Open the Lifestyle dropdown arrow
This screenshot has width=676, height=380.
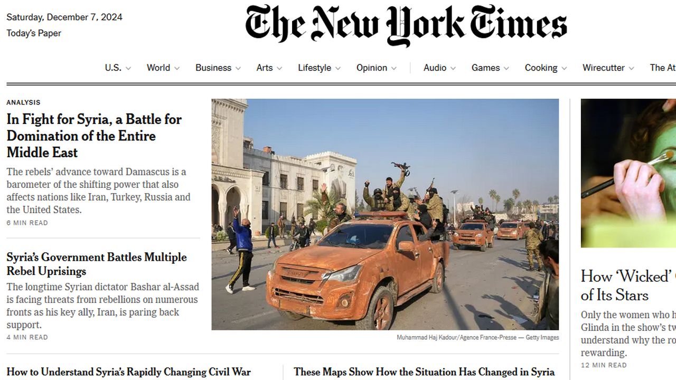338,68
